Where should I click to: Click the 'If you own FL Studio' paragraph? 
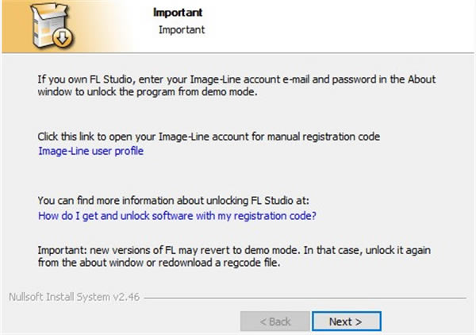[x=236, y=80]
